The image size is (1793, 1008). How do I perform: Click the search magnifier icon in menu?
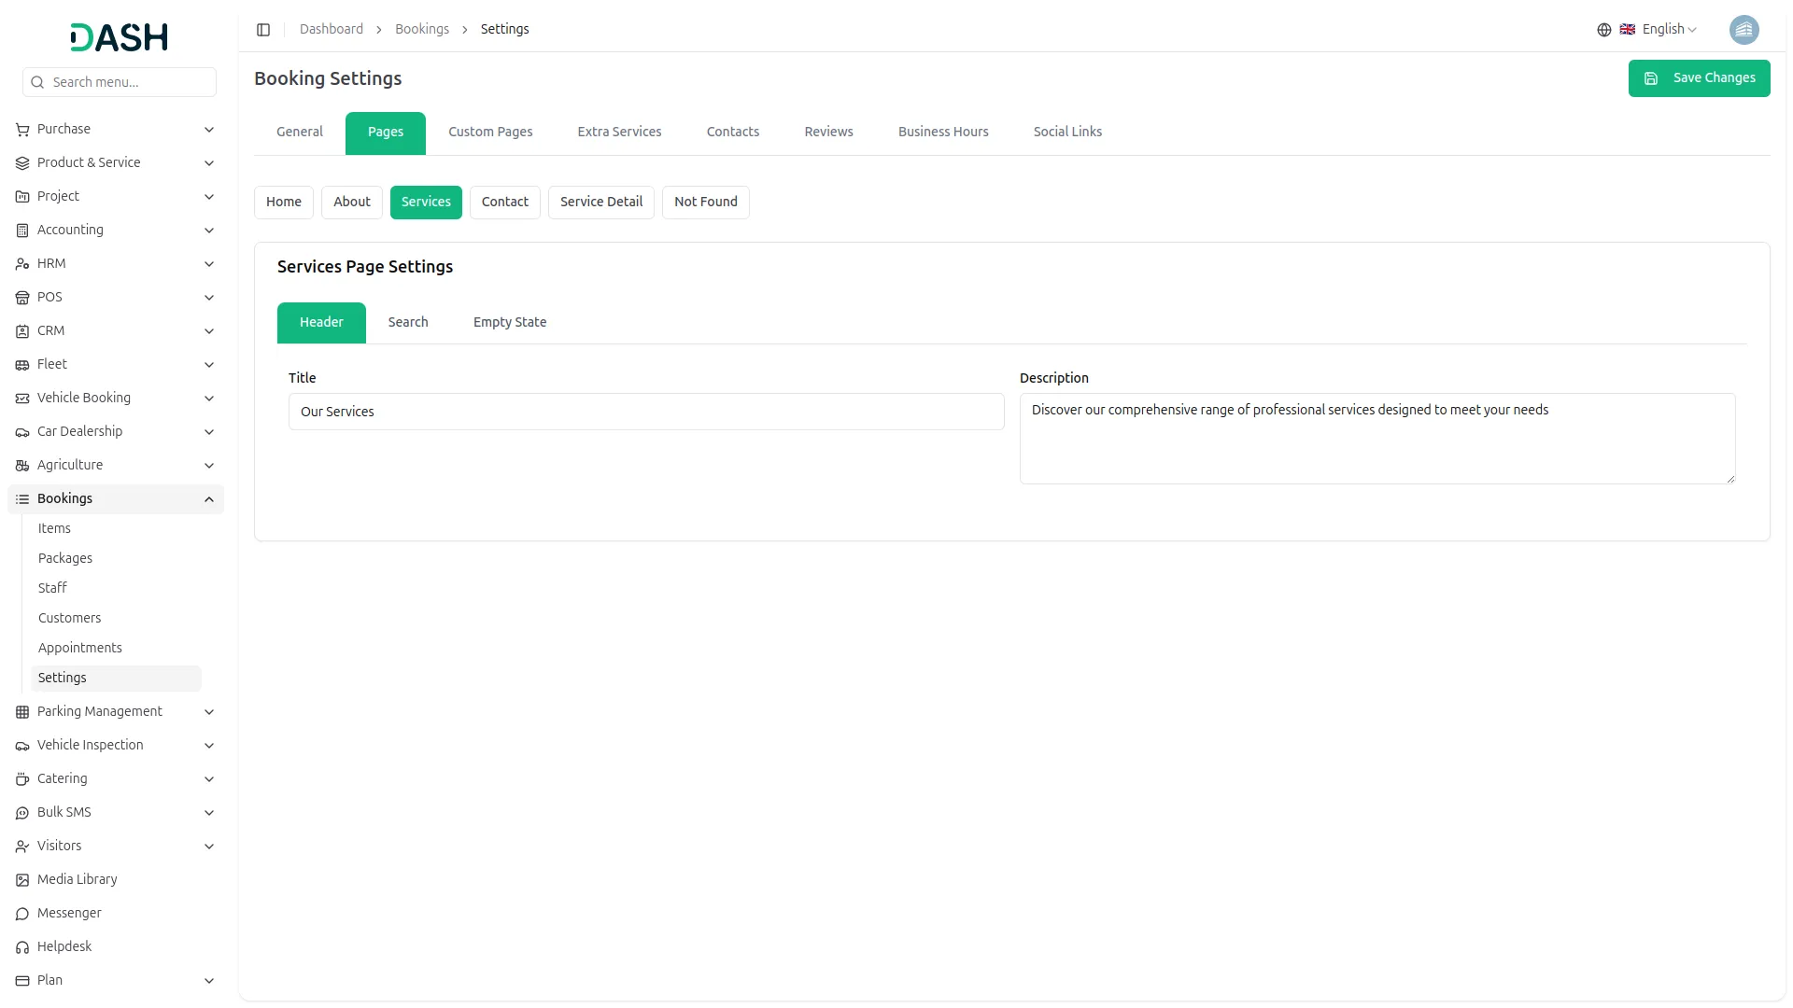point(37,82)
